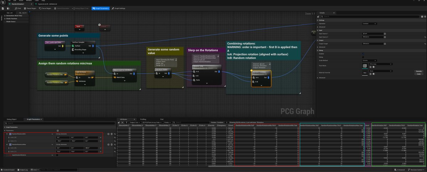This screenshot has height=172, width=427.
Task: Delete RandomRotationsMin array elements trash icon
Action: pos(112,134)
